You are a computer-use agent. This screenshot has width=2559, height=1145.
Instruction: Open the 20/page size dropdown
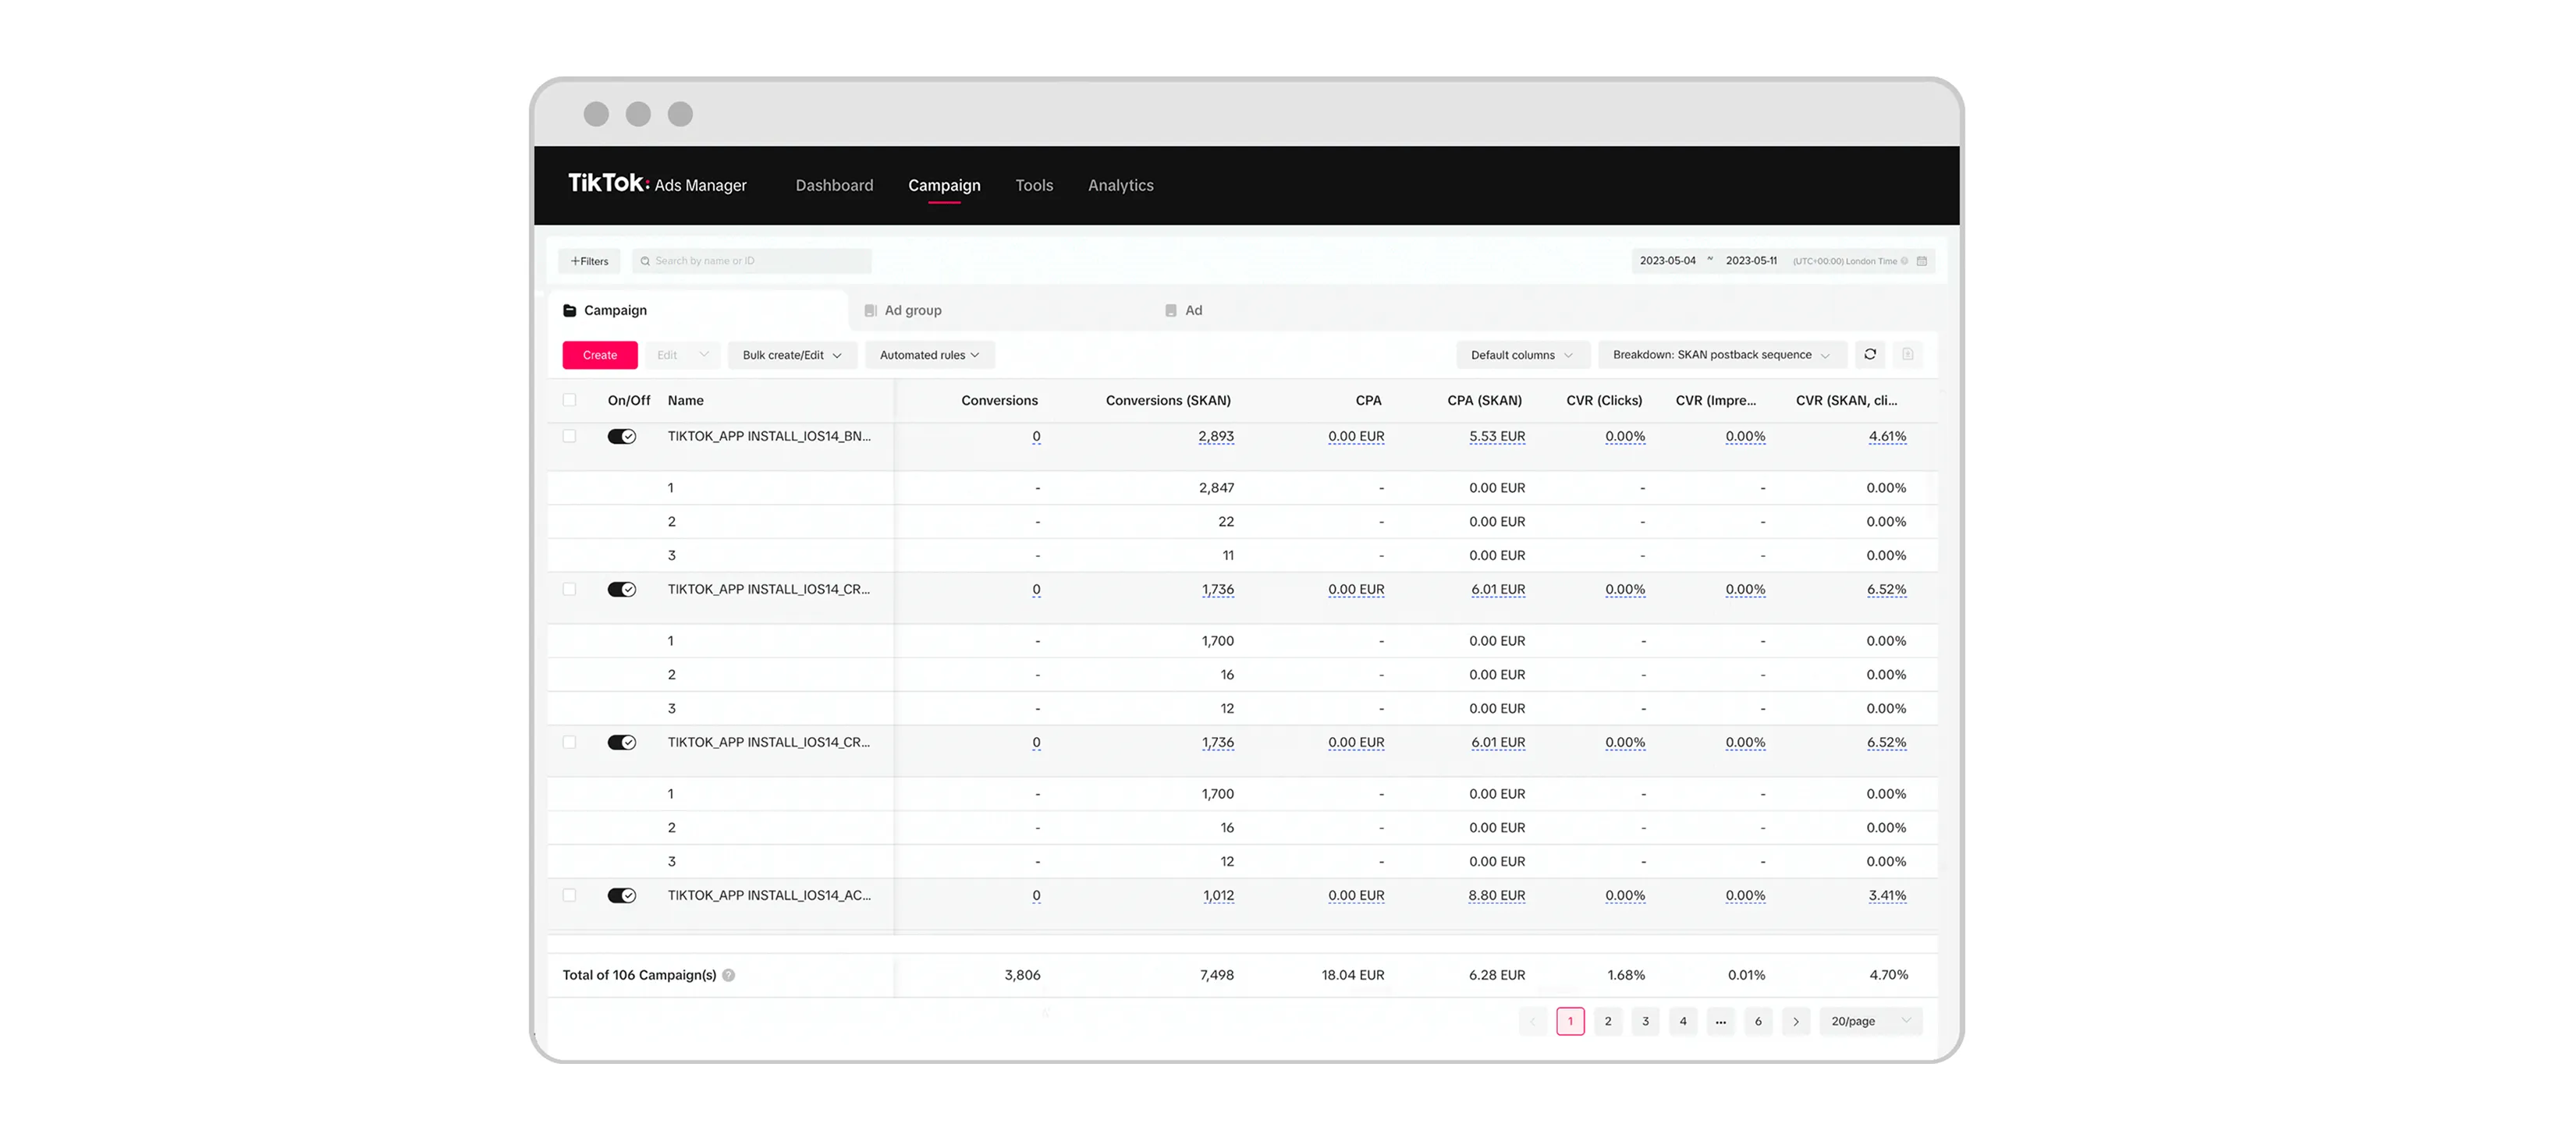pos(1871,1021)
